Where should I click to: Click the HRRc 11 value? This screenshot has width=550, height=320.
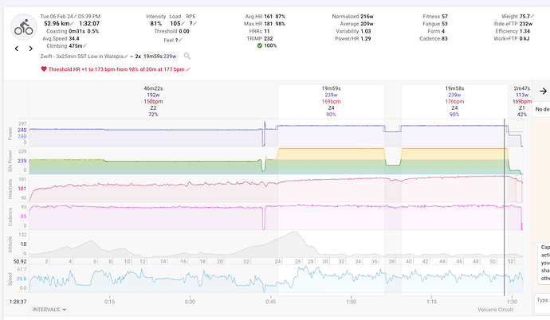click(x=267, y=31)
